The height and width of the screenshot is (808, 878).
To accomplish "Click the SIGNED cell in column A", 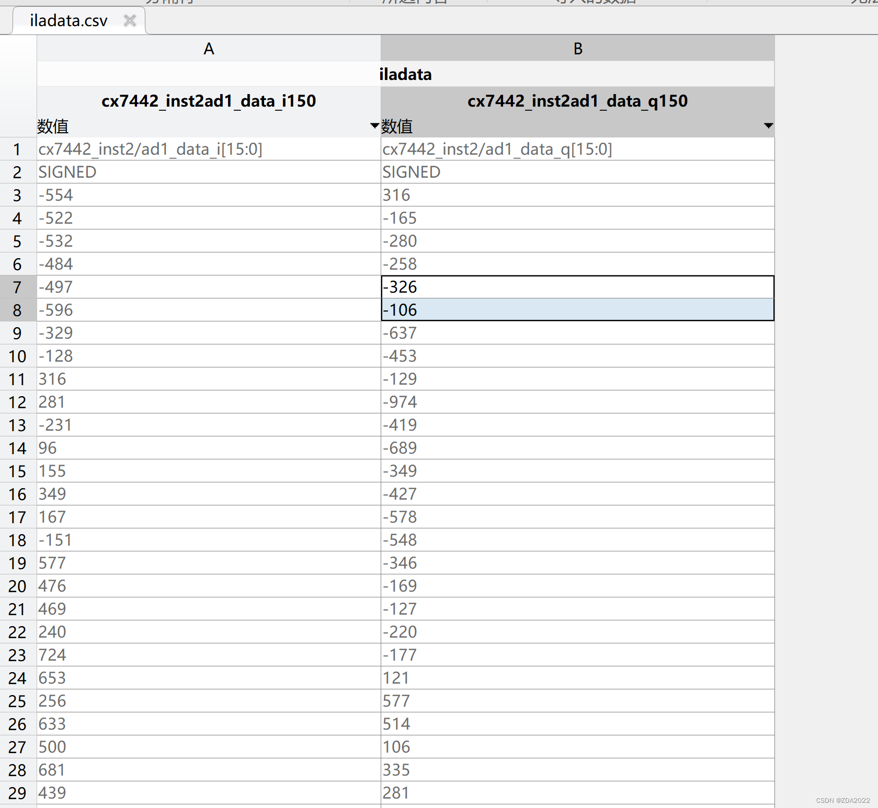I will coord(208,172).
